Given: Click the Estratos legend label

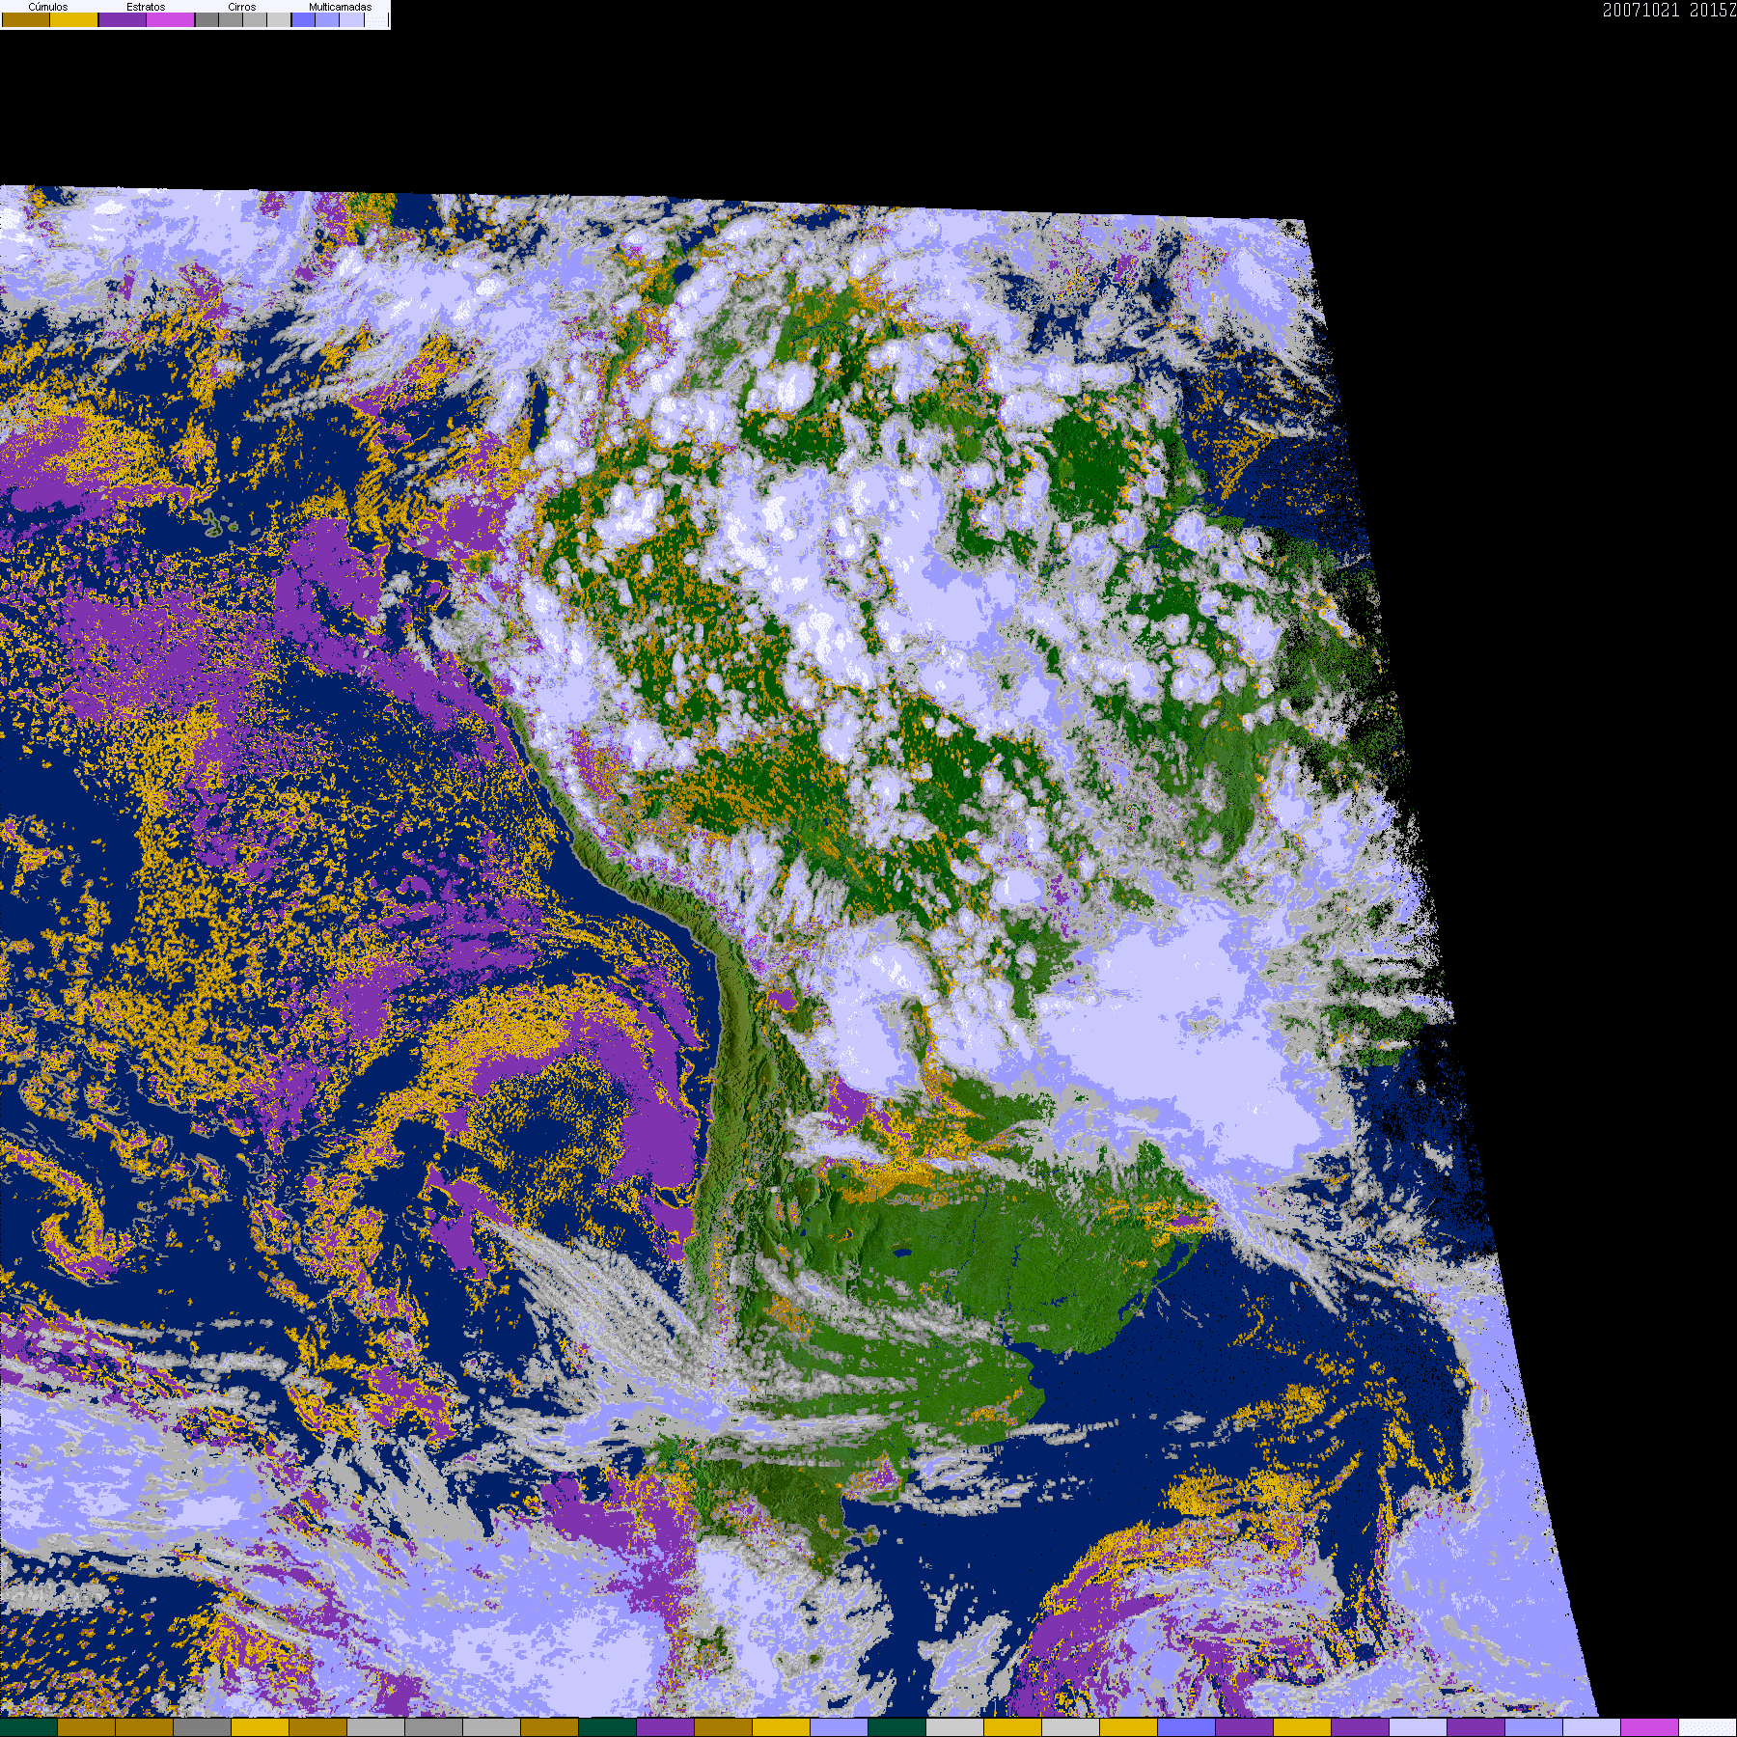Looking at the screenshot, I should click(146, 7).
